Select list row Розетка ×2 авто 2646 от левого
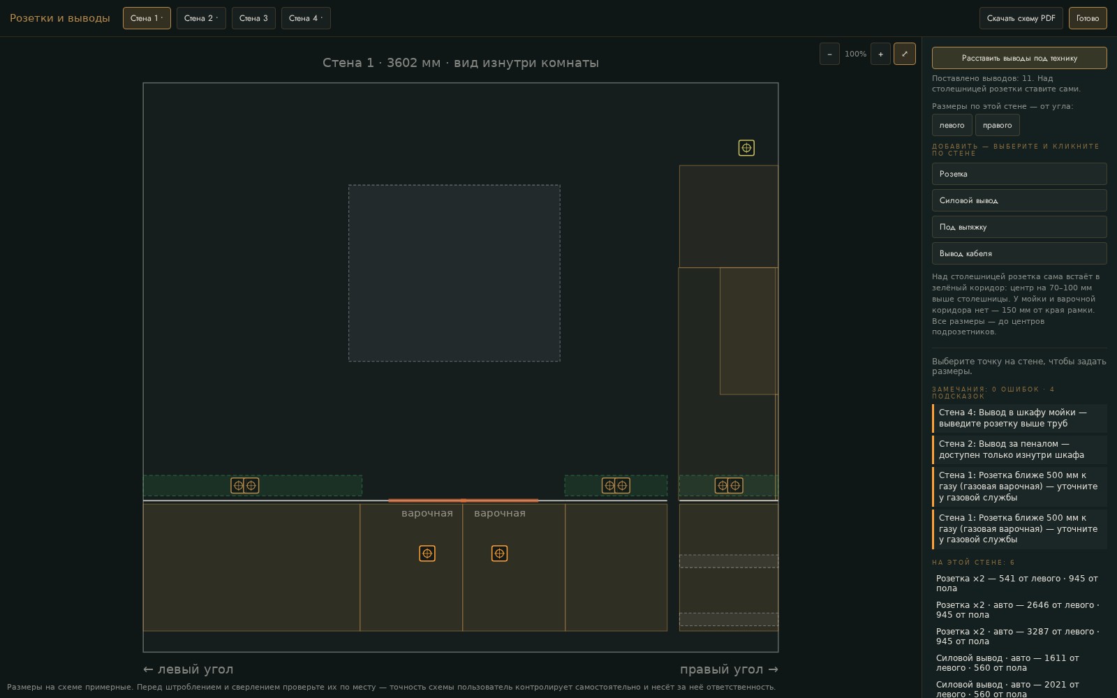Viewport: 1117px width, 698px height. coord(1019,610)
